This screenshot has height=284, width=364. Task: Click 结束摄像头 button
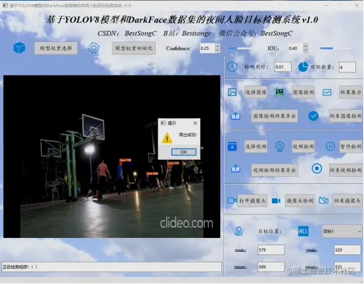click(348, 201)
